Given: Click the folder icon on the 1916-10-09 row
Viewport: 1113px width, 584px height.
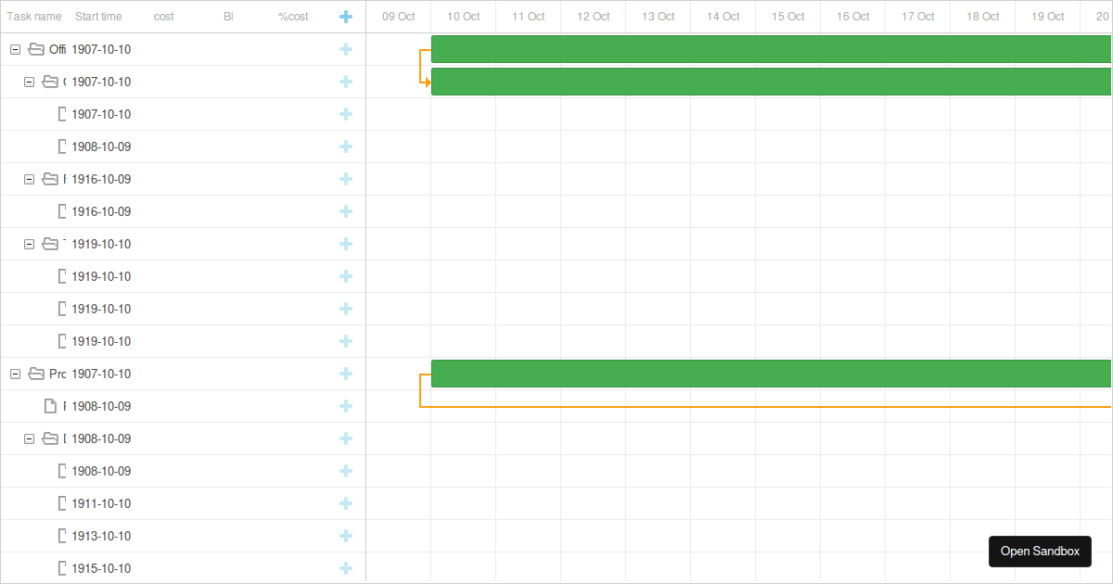Looking at the screenshot, I should (x=50, y=179).
